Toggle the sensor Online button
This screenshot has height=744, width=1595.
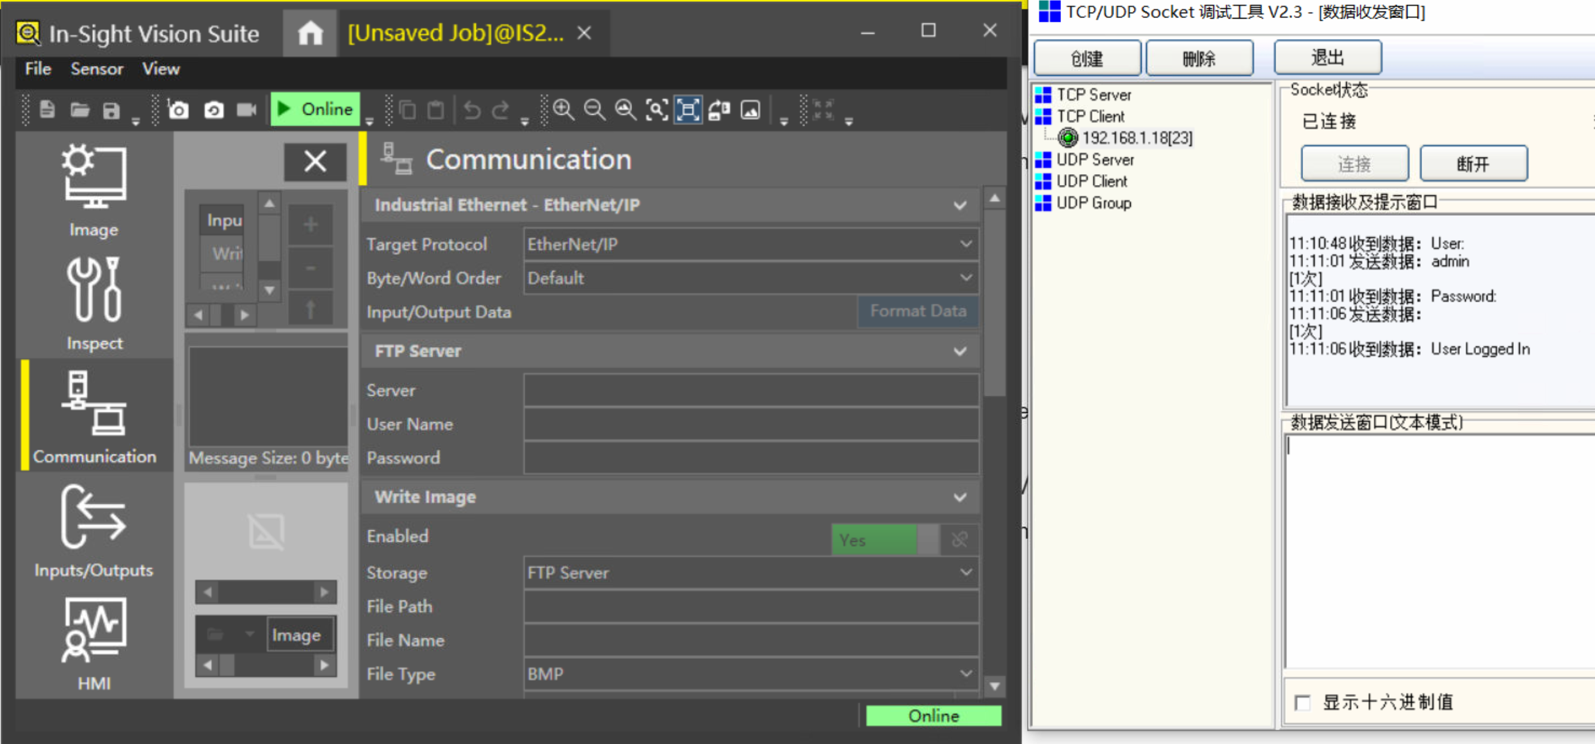tap(315, 109)
